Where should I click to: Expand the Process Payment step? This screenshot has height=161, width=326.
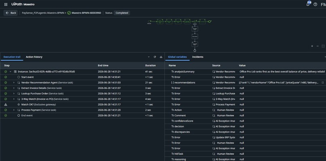[x=14, y=110]
